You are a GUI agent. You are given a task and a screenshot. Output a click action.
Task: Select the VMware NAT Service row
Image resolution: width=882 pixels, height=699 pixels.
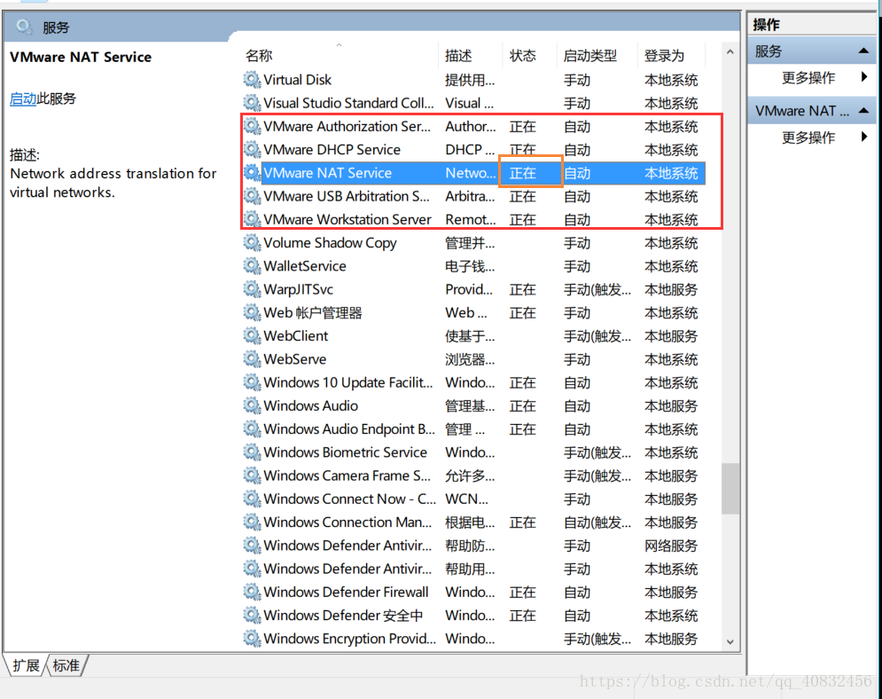[x=473, y=173]
